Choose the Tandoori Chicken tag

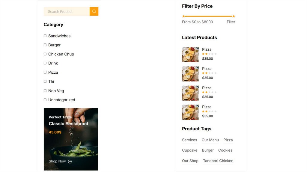[218, 161]
